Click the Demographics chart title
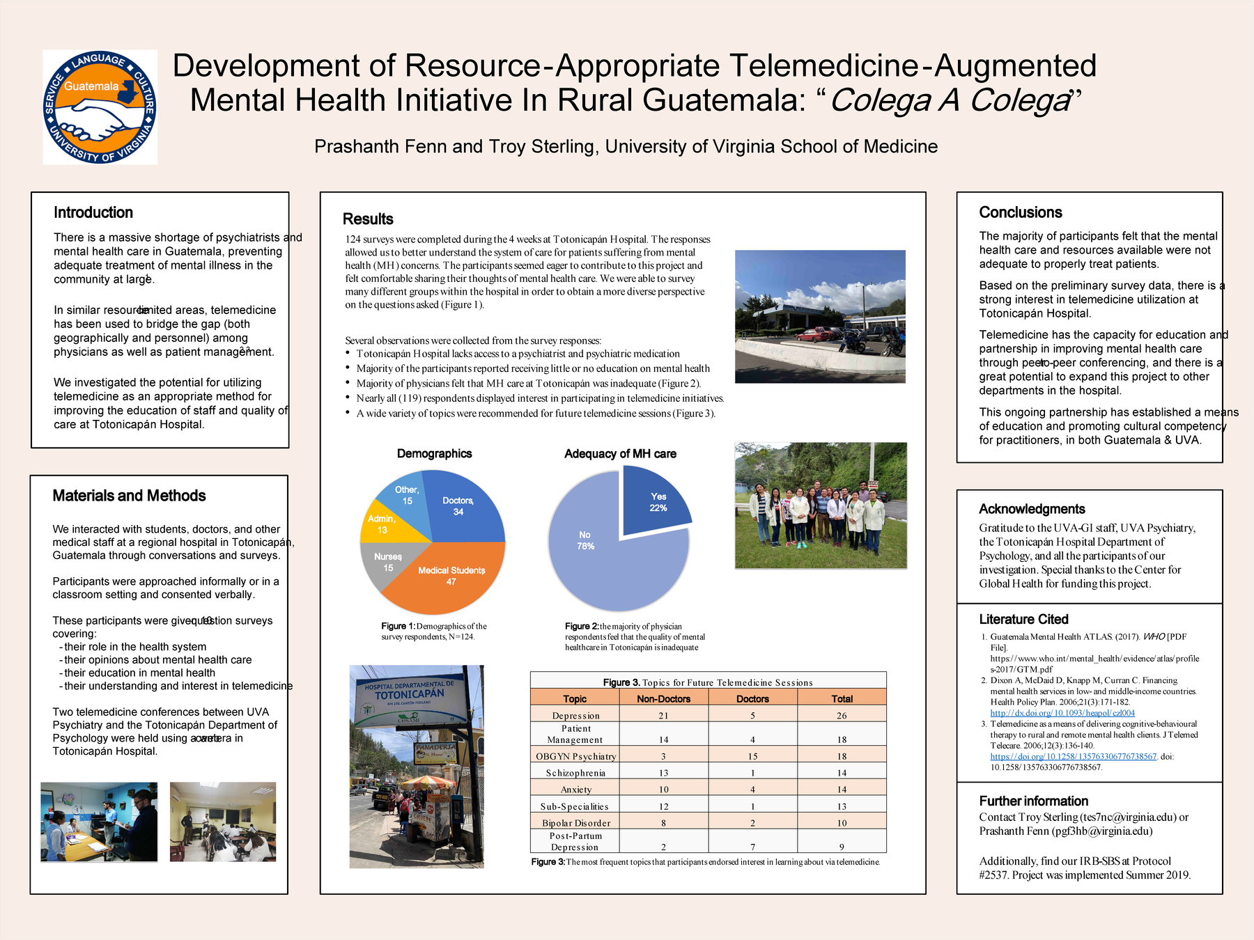The width and height of the screenshot is (1254, 940). (x=434, y=453)
